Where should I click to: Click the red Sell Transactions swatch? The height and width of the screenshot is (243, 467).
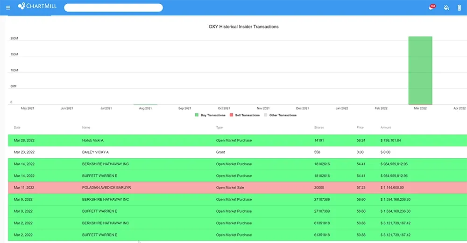pyautogui.click(x=232, y=115)
